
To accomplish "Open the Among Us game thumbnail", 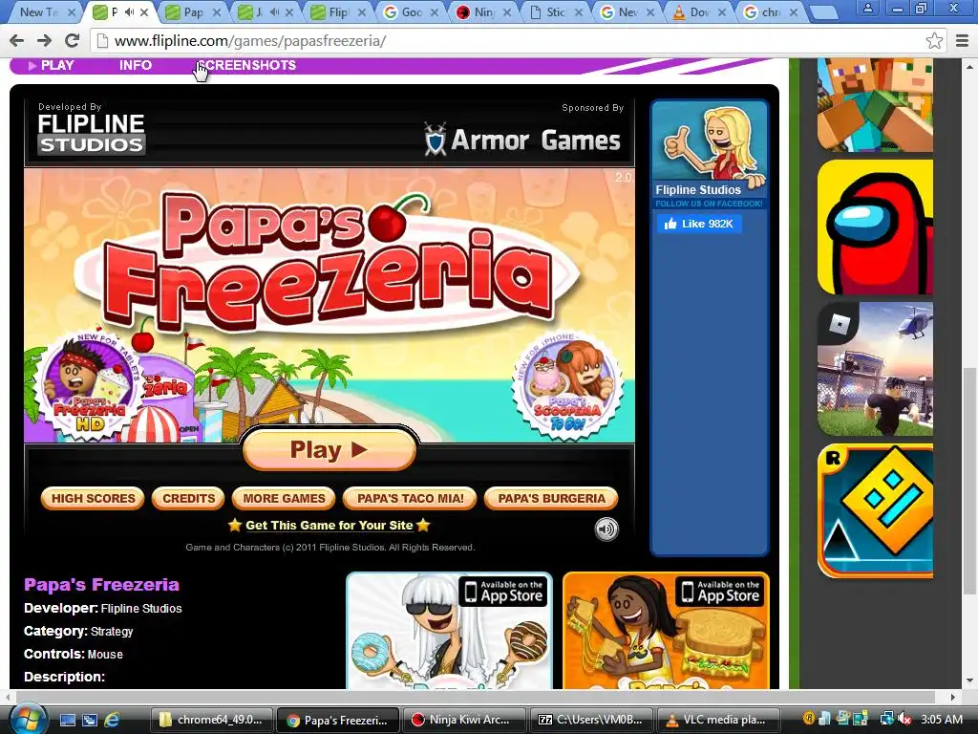I will (x=875, y=227).
